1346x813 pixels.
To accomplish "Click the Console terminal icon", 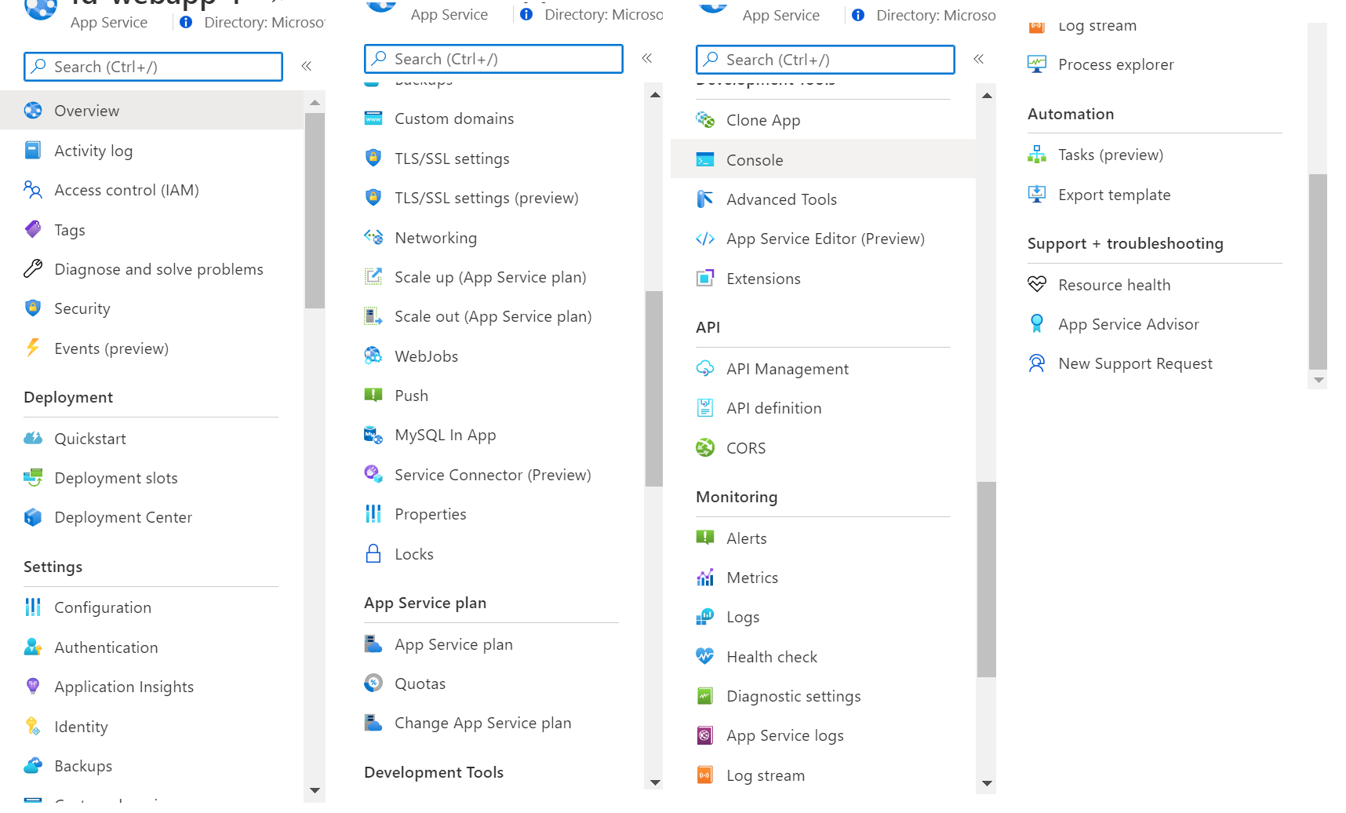I will [705, 160].
